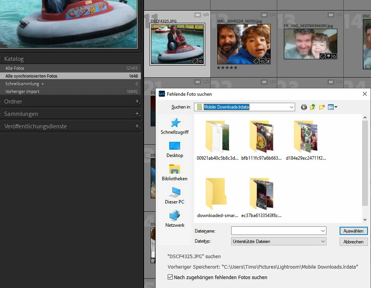Image resolution: width=371 pixels, height=288 pixels.
Task: Select folder 00921ab40c5b8c3d...
Action: (x=217, y=140)
